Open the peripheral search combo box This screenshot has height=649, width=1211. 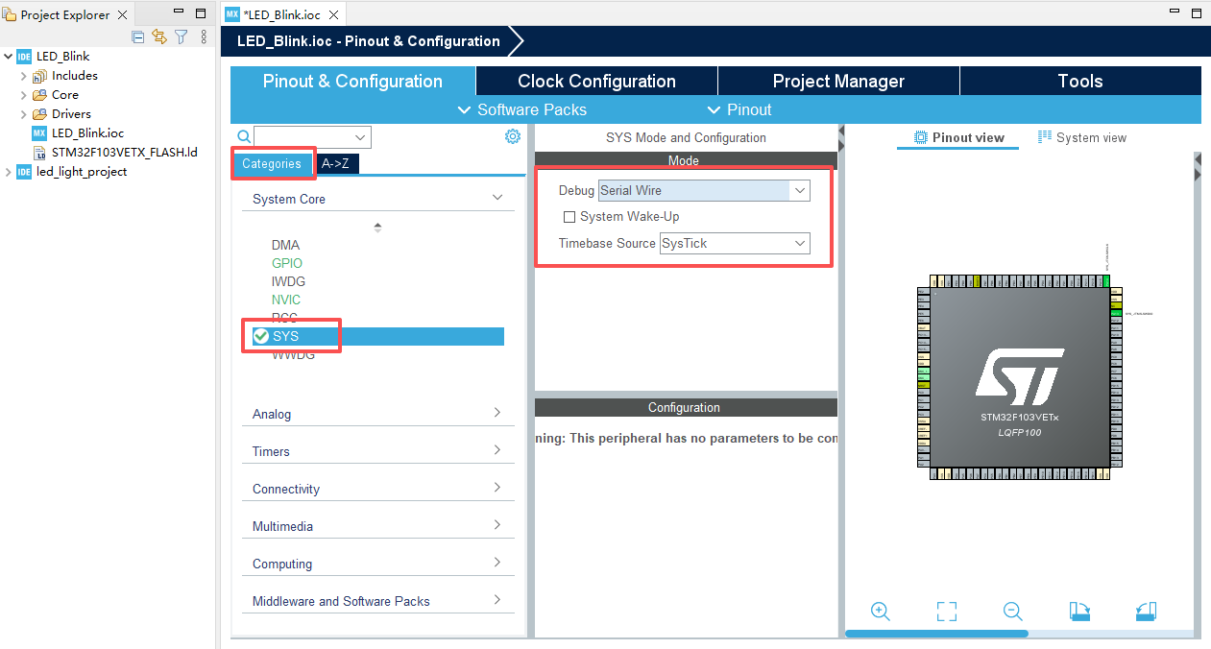(x=312, y=137)
